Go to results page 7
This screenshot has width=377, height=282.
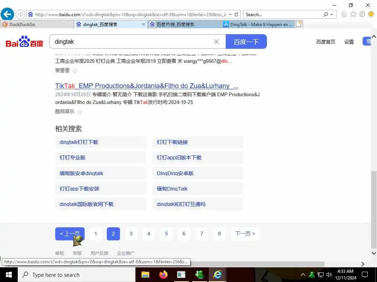click(202, 234)
